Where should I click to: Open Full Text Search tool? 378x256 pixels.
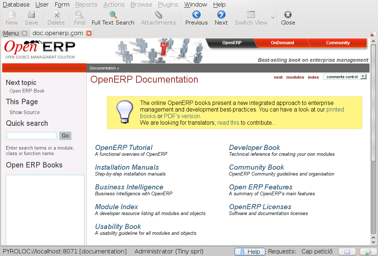tap(113, 18)
